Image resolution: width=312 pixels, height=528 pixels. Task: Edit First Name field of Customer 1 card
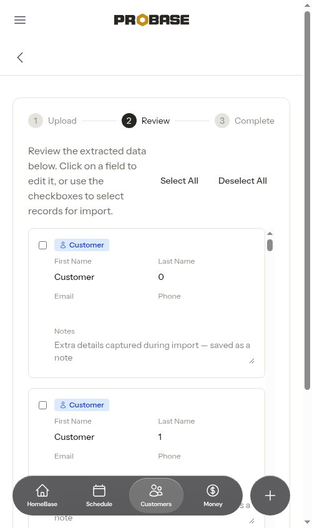click(103, 437)
